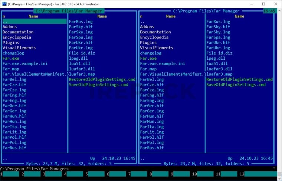Viewport: 282px width, 181px height.
Task: Click the 16:45 clock in the top-right corner
Action: click(269, 11)
